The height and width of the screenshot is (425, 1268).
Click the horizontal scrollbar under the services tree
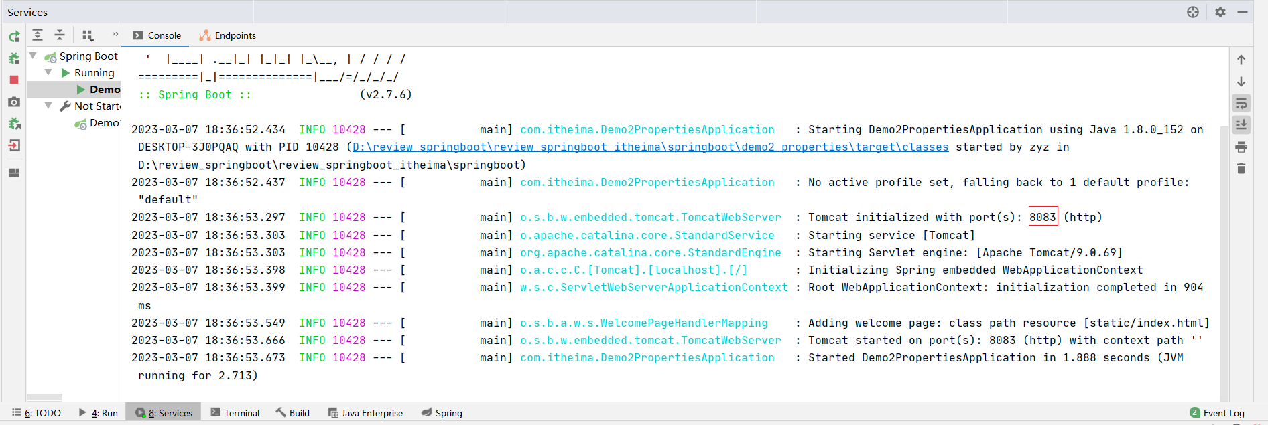[x=44, y=397]
